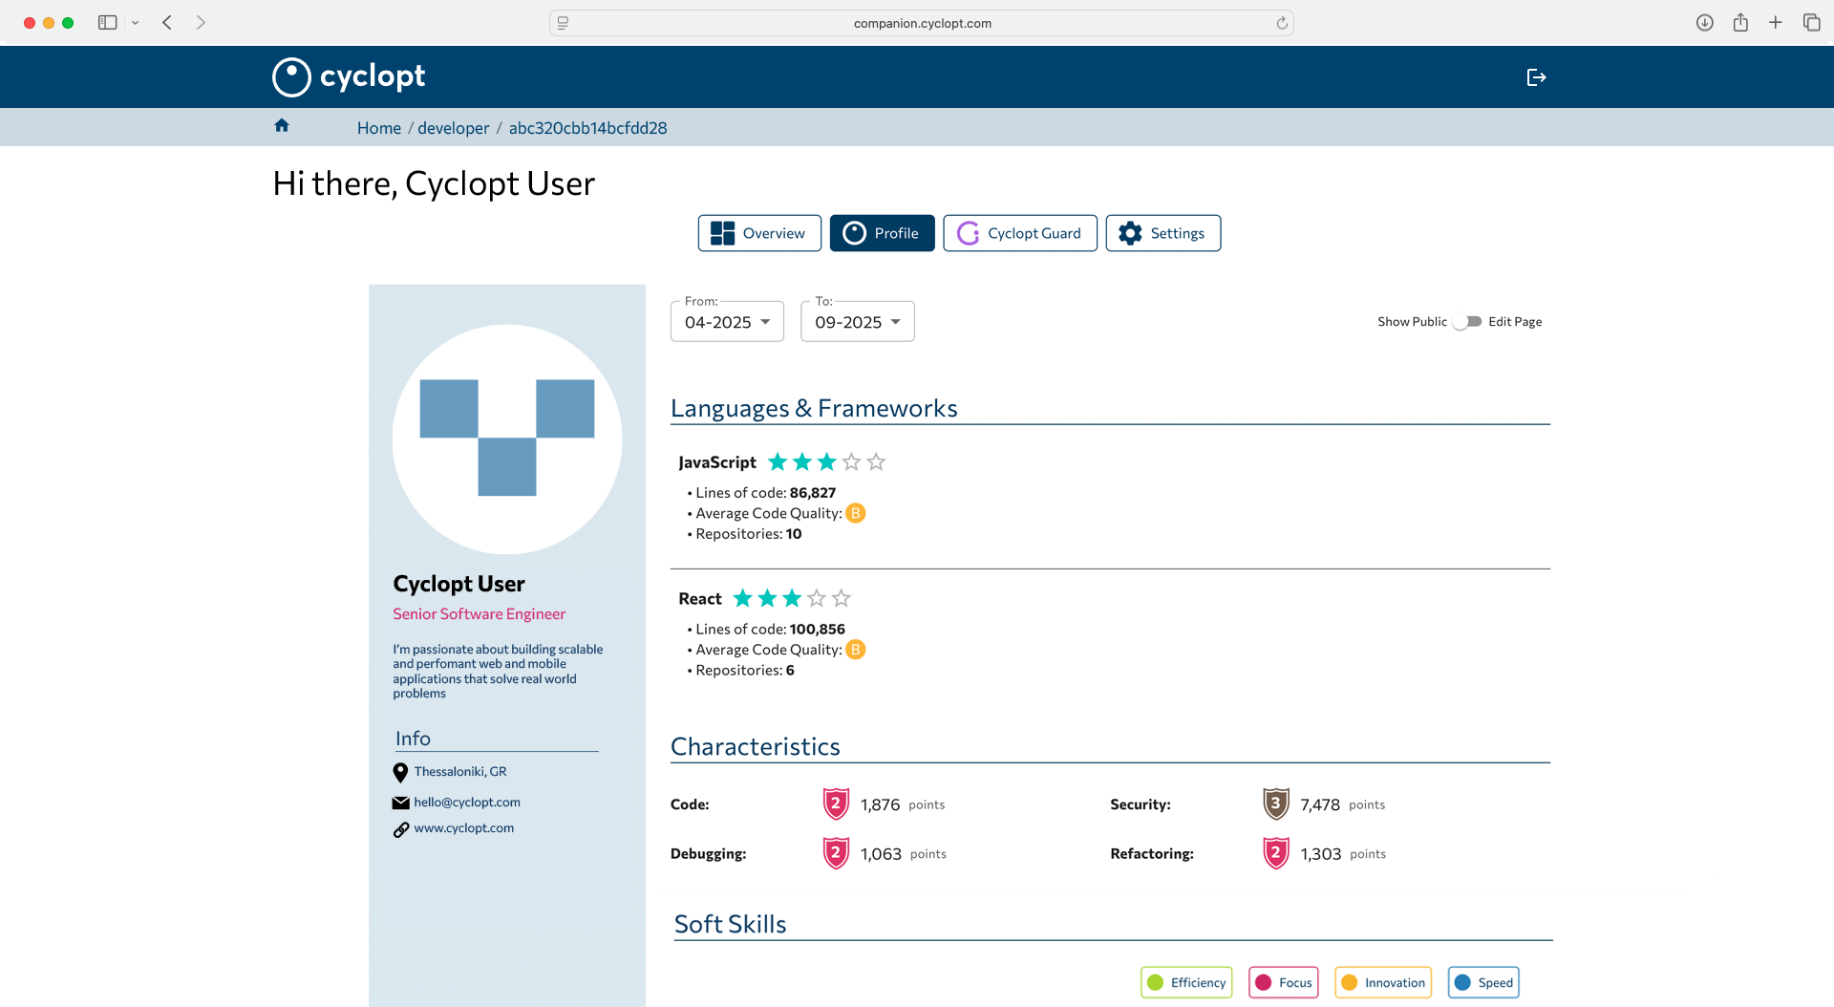The width and height of the screenshot is (1834, 1007).
Task: Switch to the Profile tab
Action: (882, 233)
